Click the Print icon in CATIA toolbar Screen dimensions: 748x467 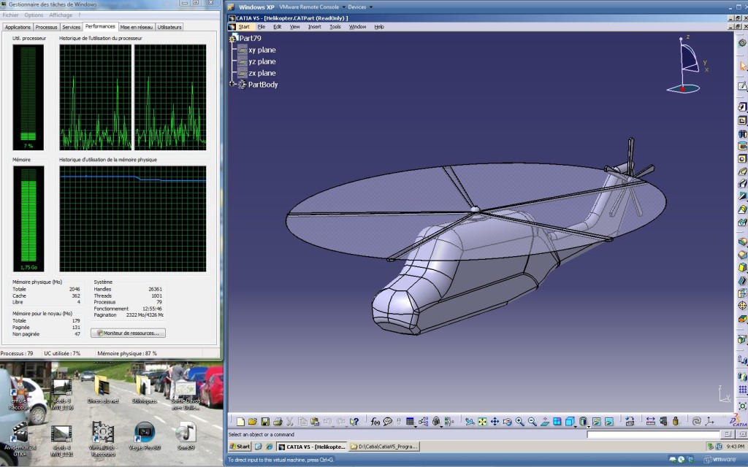[x=278, y=422]
